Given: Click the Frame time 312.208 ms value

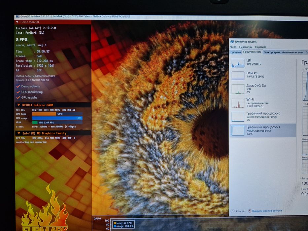Looking at the screenshot, I should click(x=45, y=61).
